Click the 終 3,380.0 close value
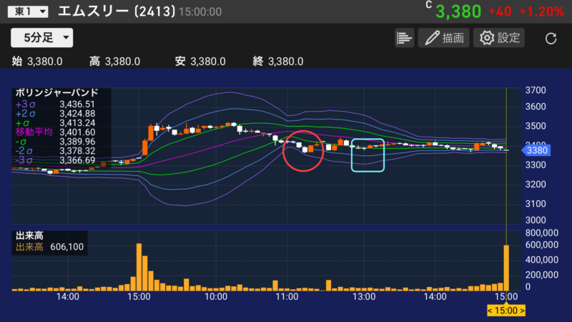This screenshot has width=572, height=322. coord(278,62)
